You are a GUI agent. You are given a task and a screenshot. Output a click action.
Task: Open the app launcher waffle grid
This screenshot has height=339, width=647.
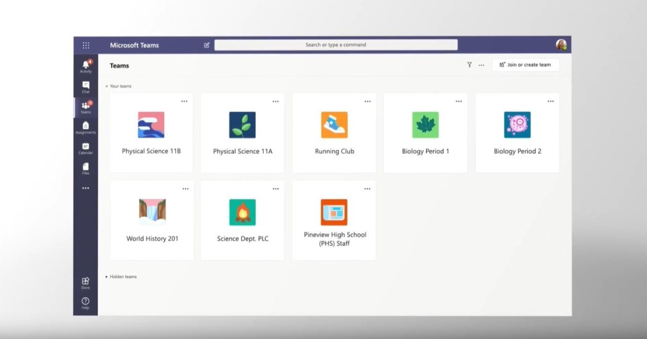point(86,45)
